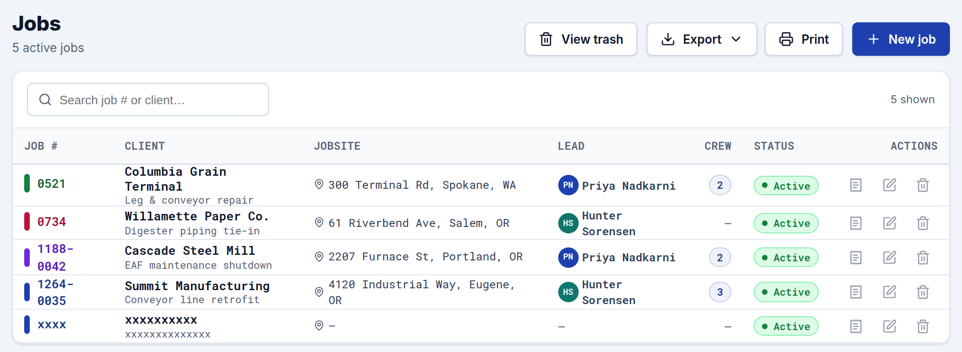Create a New job
The height and width of the screenshot is (352, 962).
pos(901,39)
